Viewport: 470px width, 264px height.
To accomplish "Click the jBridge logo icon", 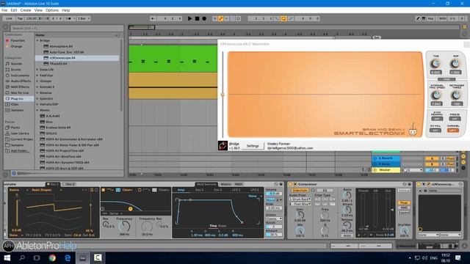I will point(223,145).
